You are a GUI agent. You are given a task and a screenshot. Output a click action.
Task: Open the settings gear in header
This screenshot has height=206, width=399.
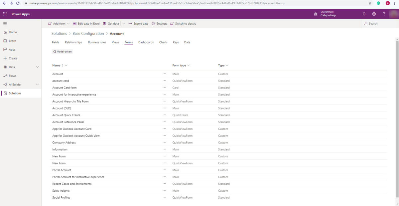(x=374, y=14)
